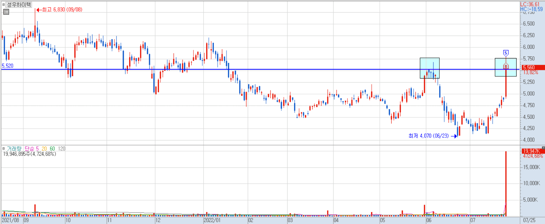Viewport: 545px width, 224px height.
Task: Click the 거래량 indicator label
Action: [14, 148]
